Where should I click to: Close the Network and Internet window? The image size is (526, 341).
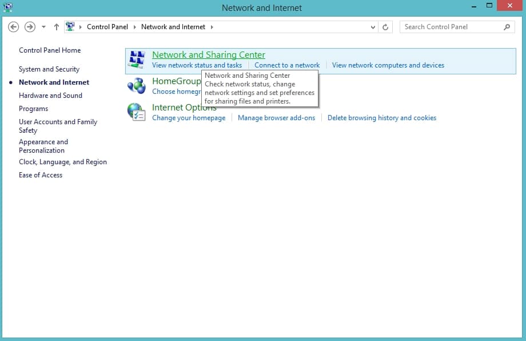pos(510,5)
